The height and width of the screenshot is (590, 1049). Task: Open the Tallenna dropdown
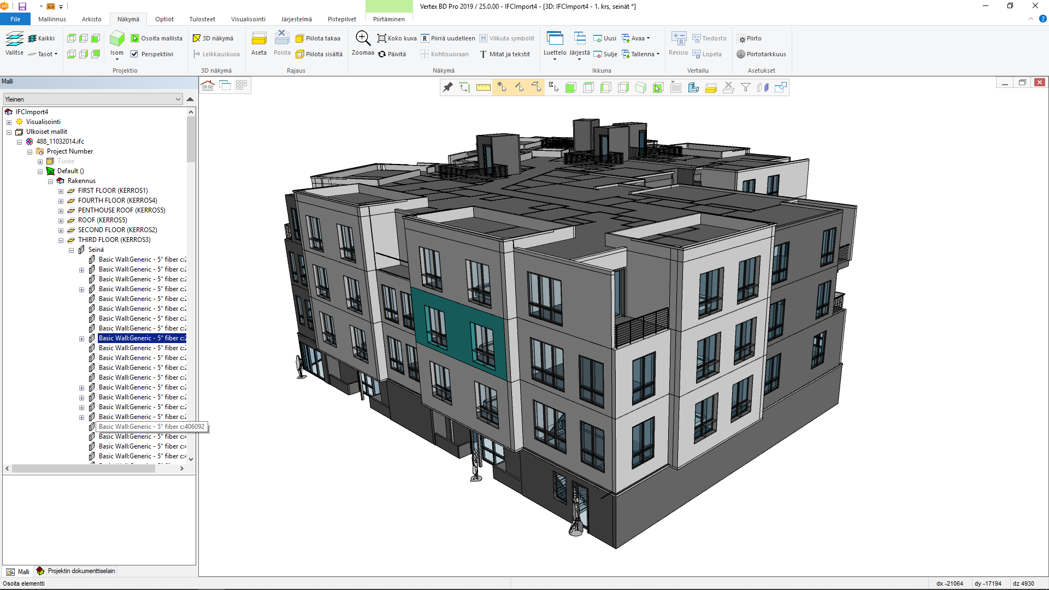click(641, 54)
